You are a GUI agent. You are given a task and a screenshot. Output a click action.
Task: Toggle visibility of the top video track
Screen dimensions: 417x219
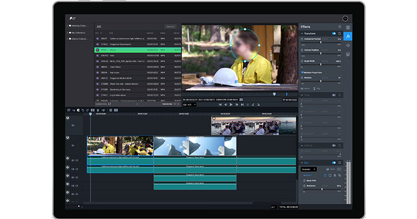coord(73,125)
